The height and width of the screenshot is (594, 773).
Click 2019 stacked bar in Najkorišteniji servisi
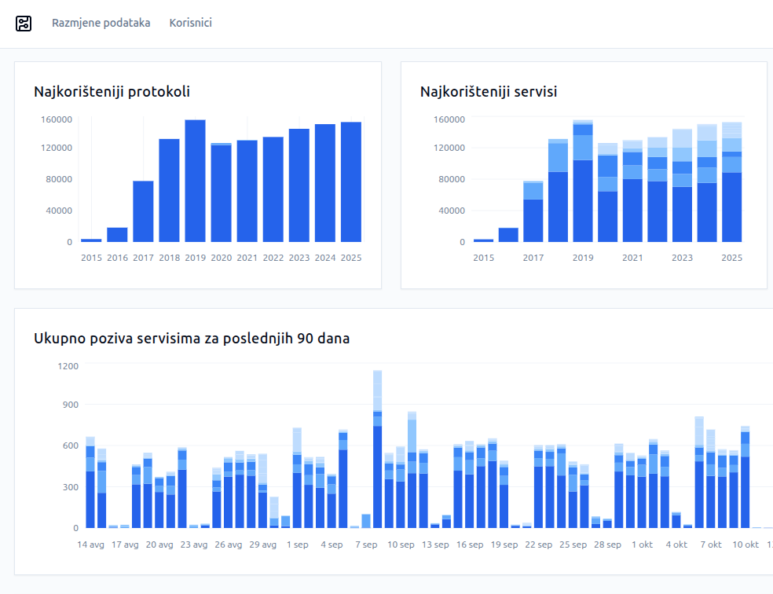point(583,181)
